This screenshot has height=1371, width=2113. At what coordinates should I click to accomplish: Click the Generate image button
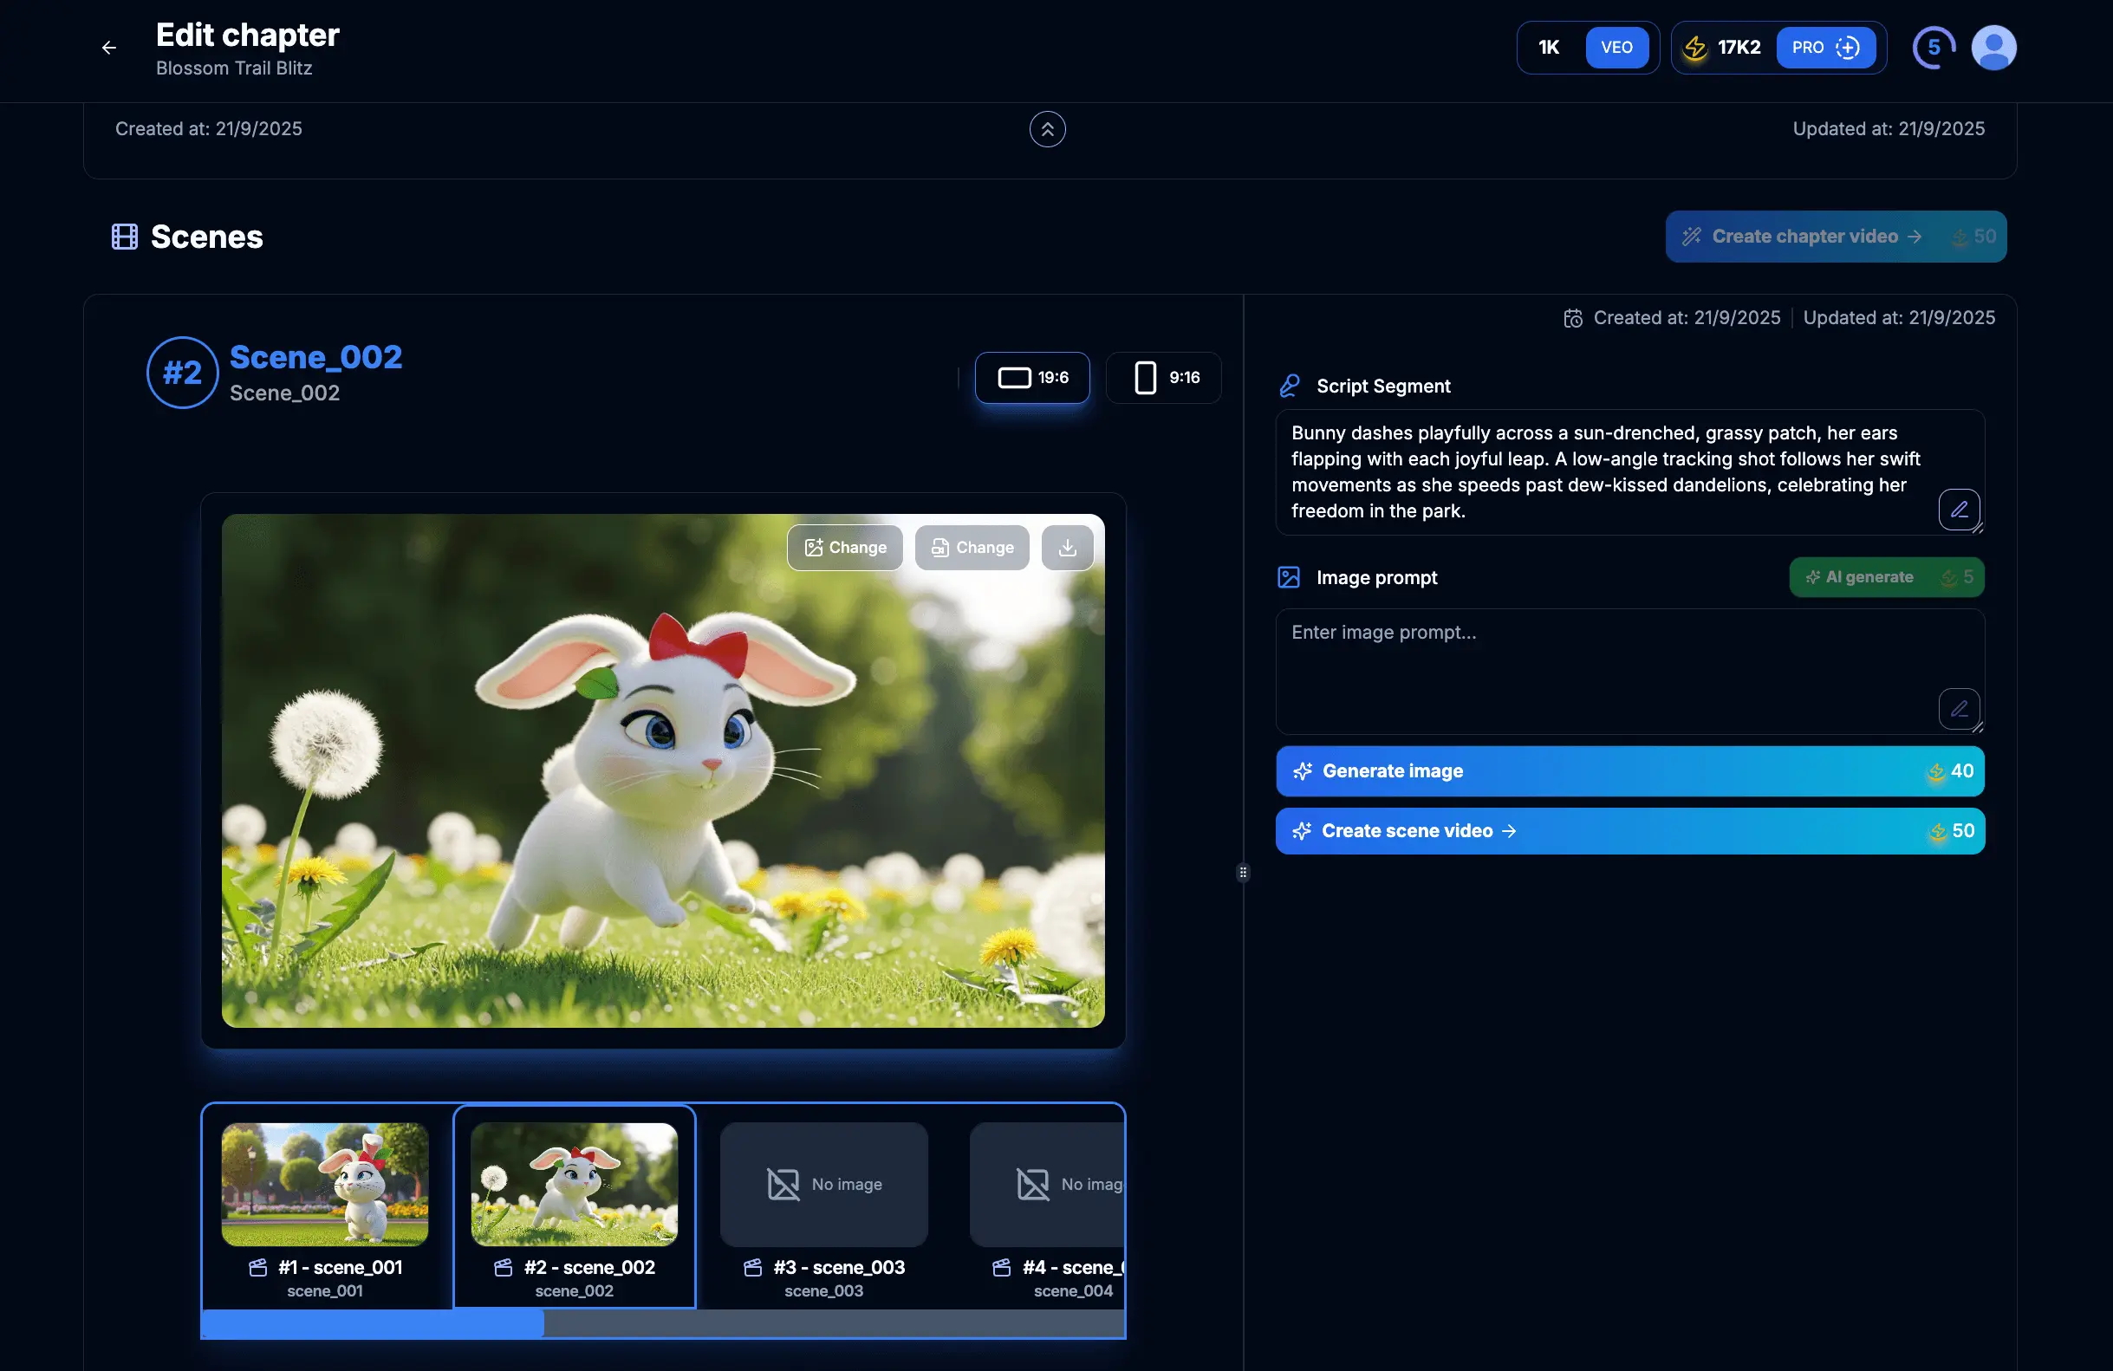[1629, 770]
